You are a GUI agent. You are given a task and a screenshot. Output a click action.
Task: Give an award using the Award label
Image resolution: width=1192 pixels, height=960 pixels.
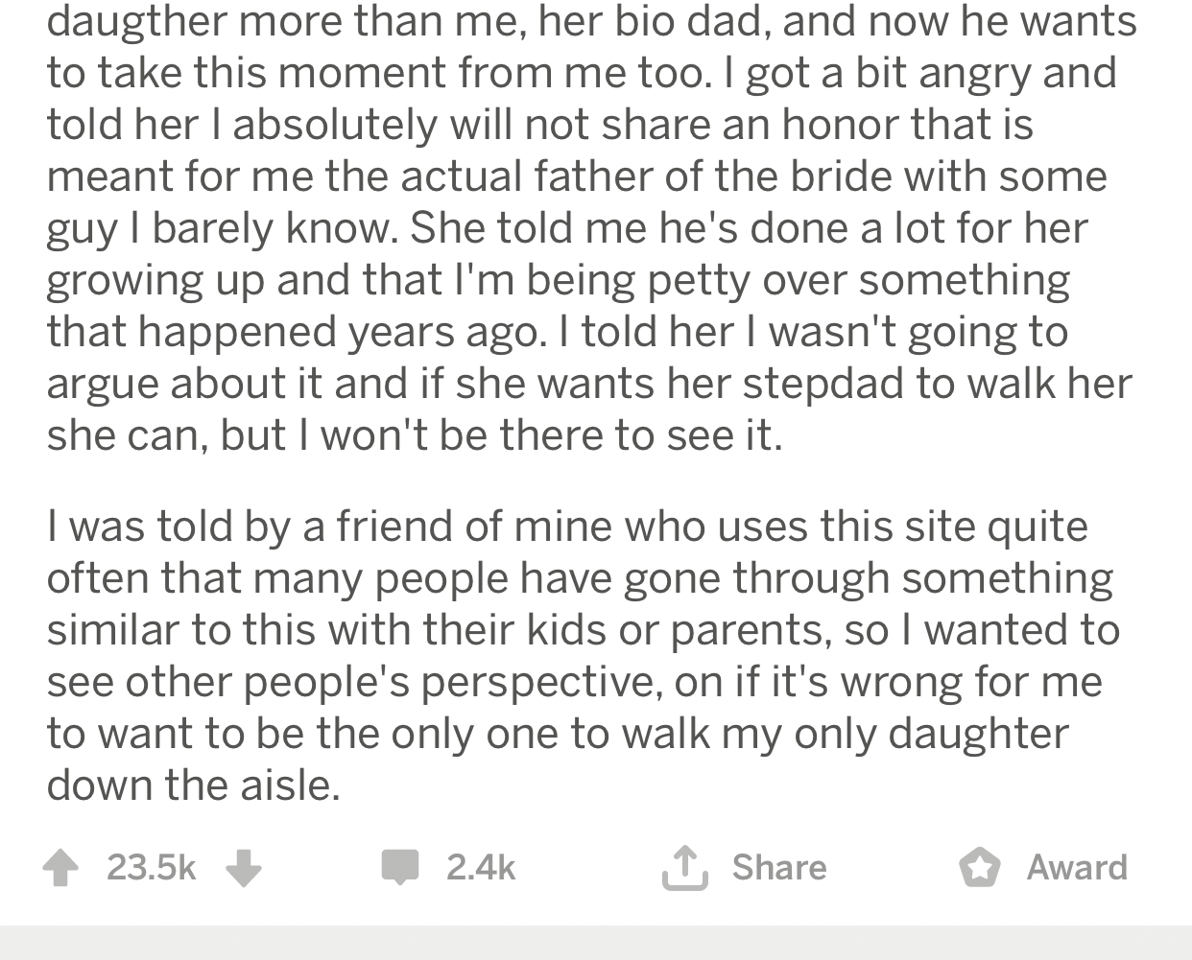(x=1077, y=868)
